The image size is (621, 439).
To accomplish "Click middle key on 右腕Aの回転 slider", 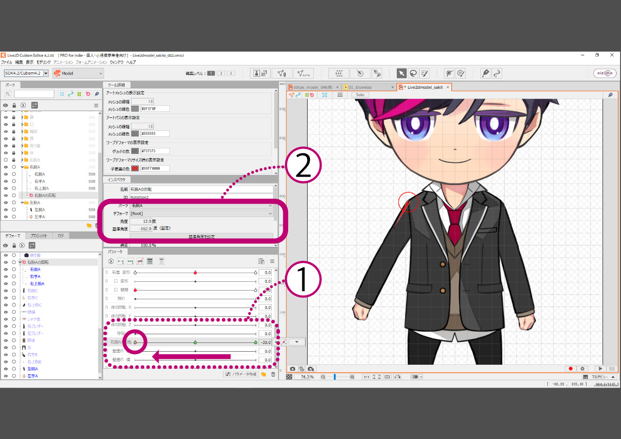I will click(x=195, y=342).
